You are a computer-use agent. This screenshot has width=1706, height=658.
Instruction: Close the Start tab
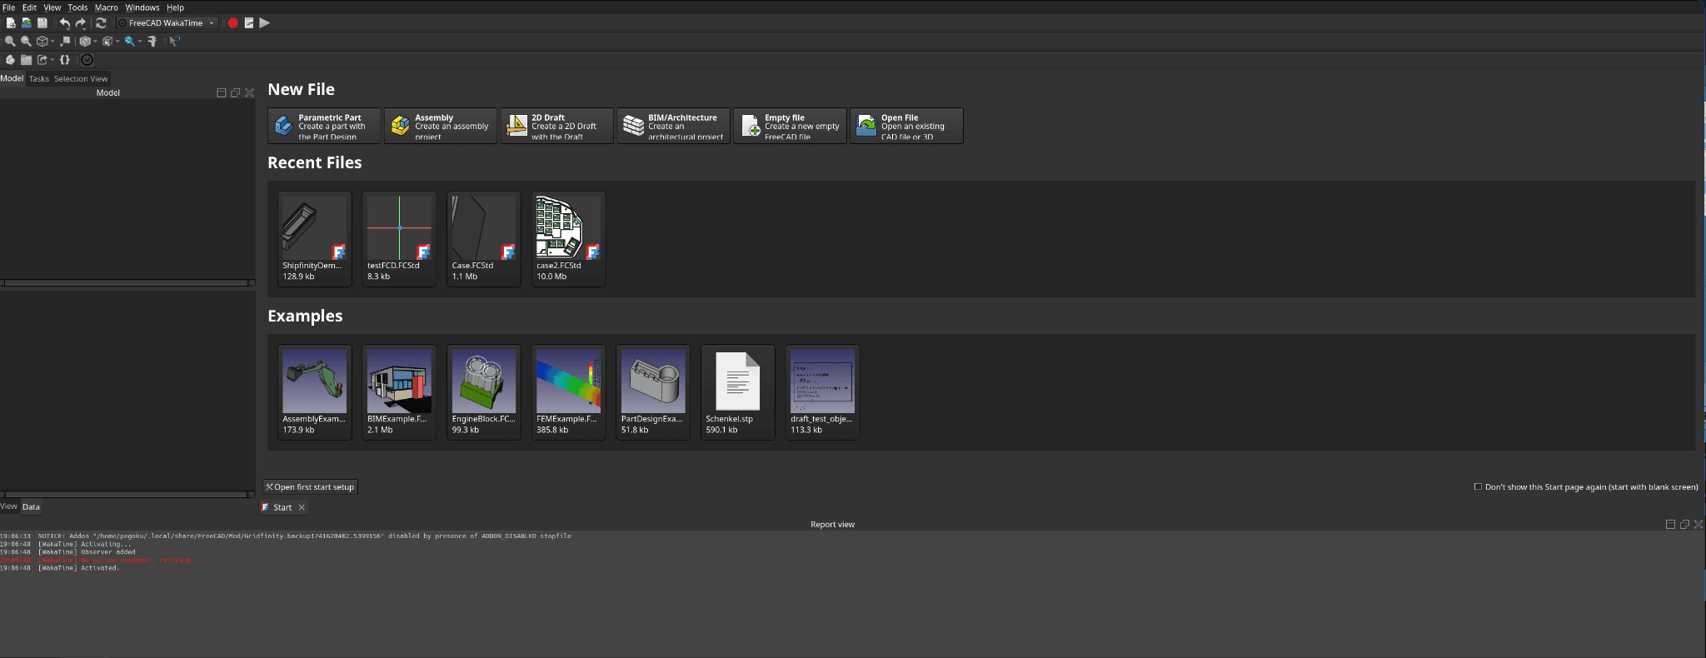[302, 508]
